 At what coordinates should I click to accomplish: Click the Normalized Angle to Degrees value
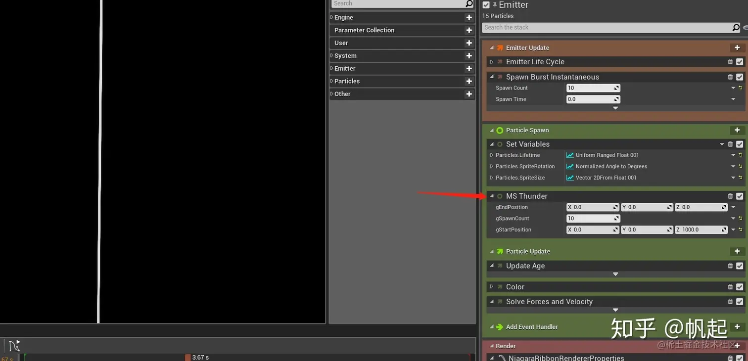click(x=611, y=167)
